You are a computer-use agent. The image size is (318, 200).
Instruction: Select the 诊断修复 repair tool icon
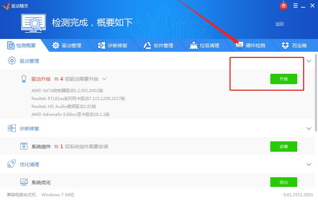101,45
